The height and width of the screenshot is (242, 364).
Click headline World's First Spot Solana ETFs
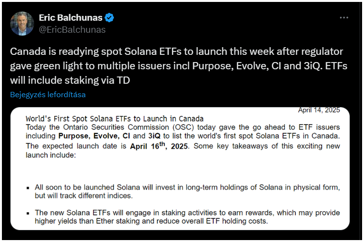(114, 118)
